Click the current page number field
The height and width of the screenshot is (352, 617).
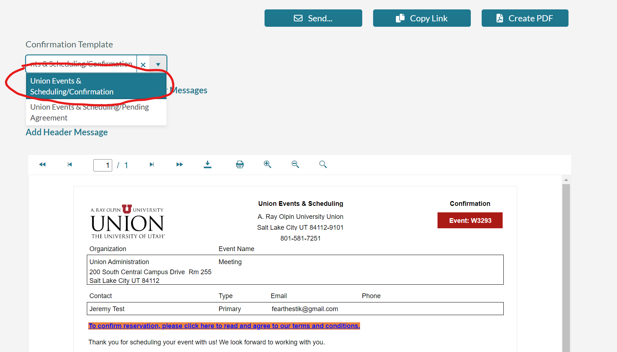(103, 165)
